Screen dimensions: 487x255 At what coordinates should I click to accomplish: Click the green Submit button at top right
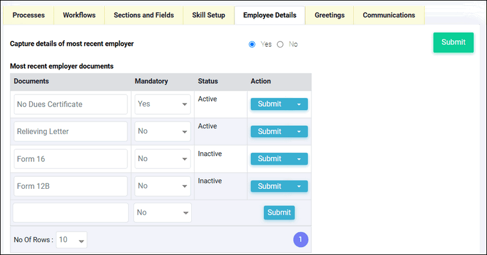point(453,42)
